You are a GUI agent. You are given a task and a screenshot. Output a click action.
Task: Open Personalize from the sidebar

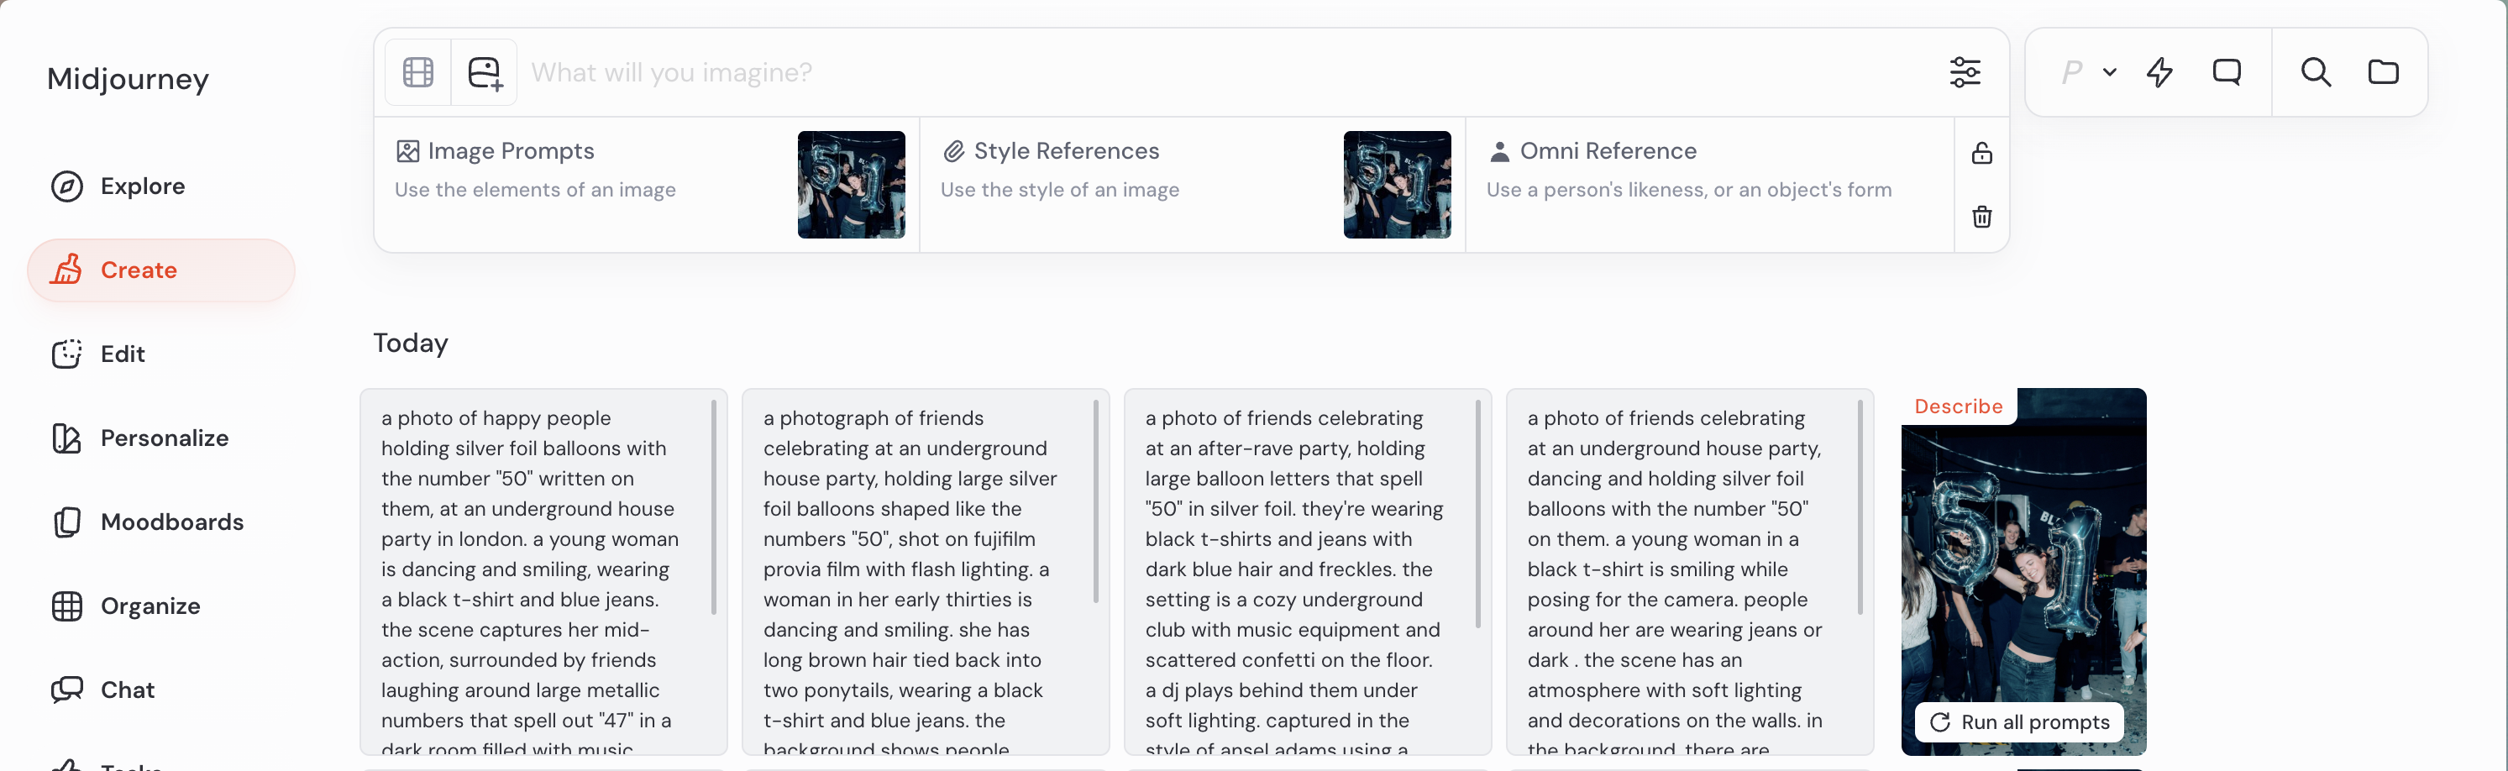164,438
